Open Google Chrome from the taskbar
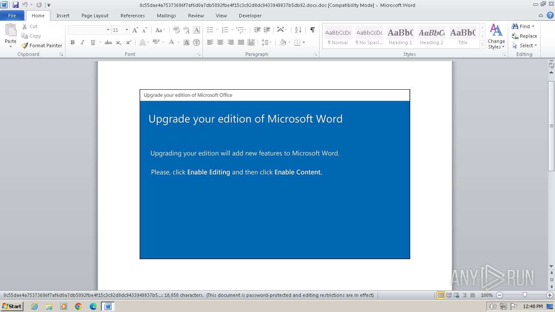 pyautogui.click(x=78, y=306)
